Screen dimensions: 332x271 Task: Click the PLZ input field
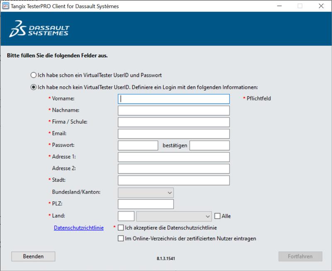(x=146, y=204)
